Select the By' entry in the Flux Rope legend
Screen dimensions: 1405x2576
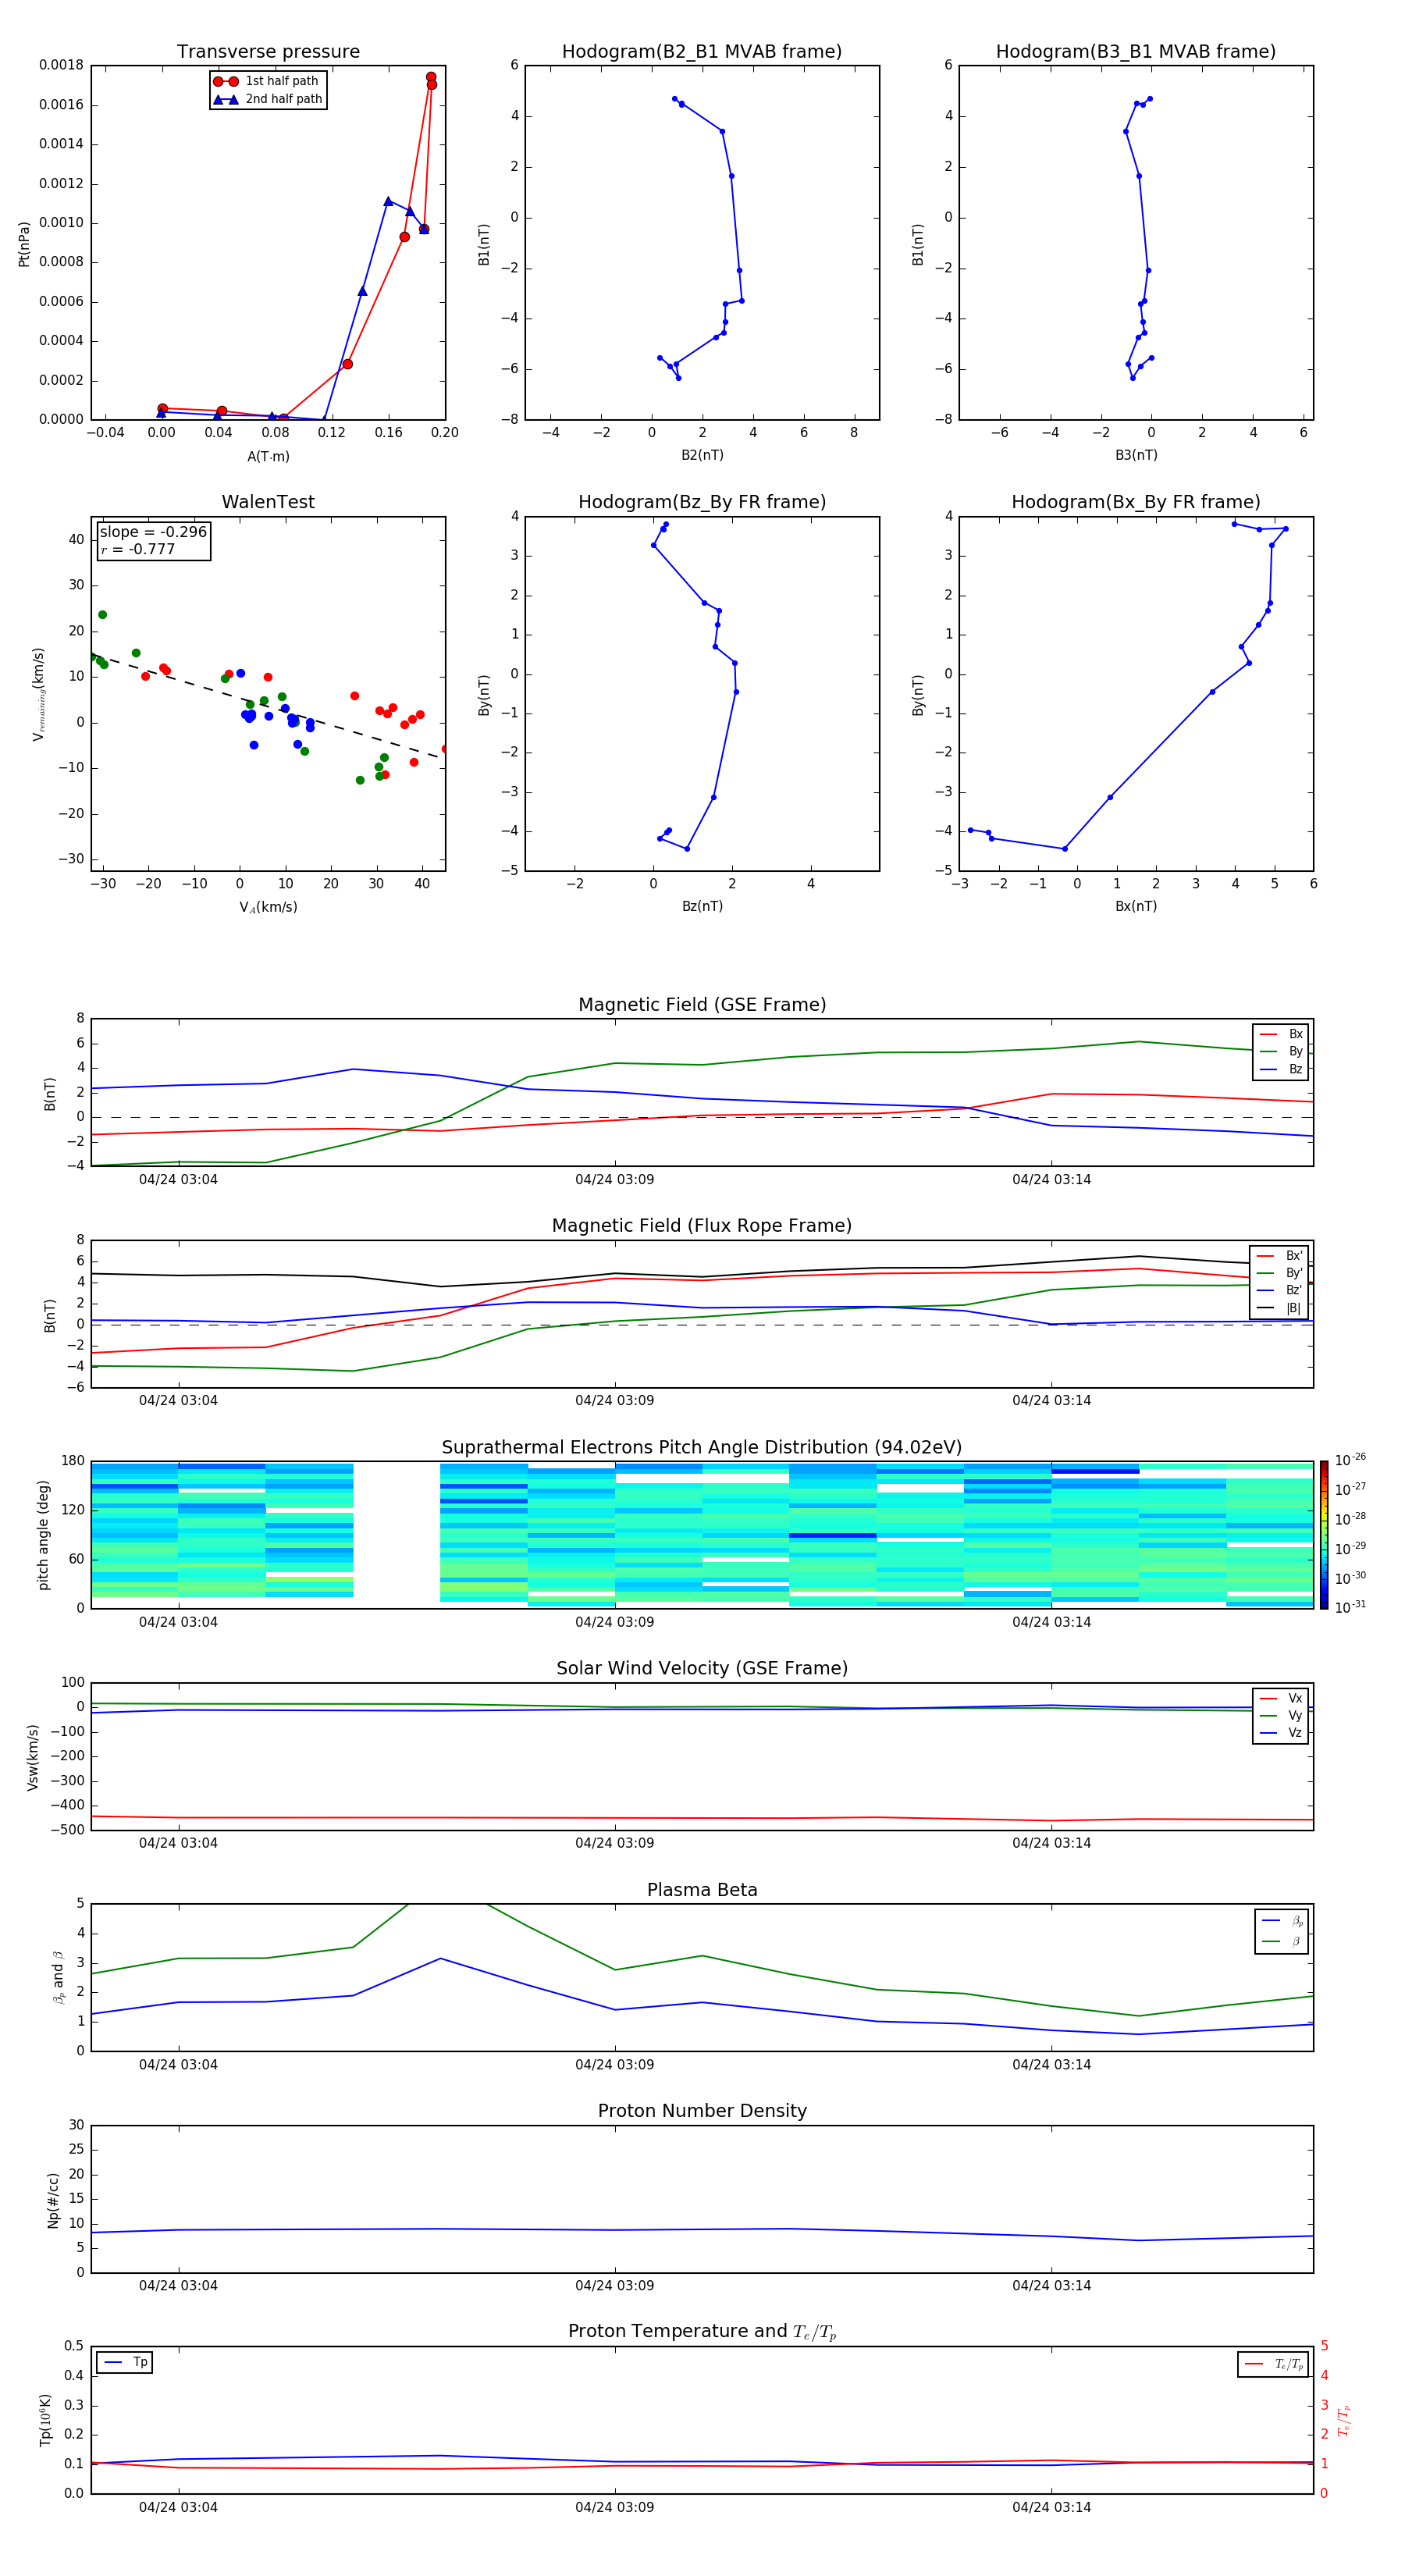point(1280,1273)
